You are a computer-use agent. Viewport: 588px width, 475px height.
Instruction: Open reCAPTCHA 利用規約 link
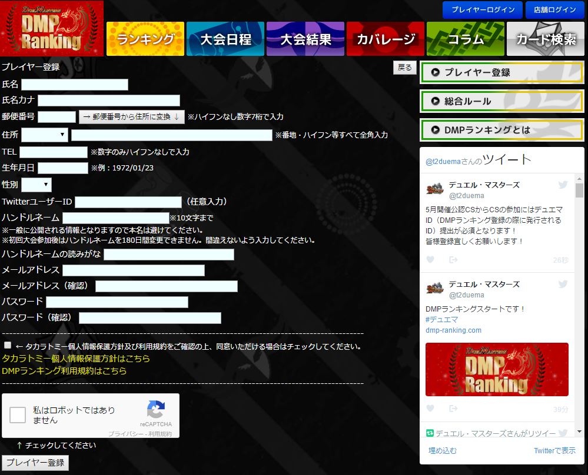point(160,434)
